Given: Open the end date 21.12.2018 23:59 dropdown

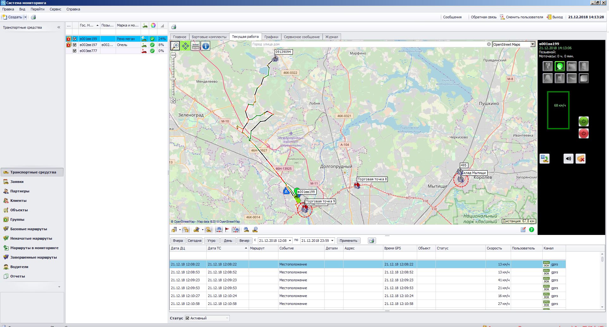Looking at the screenshot, I should coord(332,241).
